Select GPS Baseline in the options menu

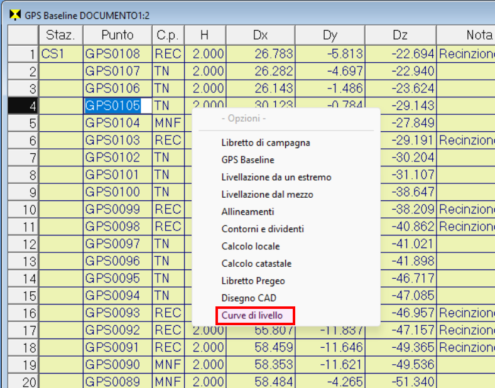pyautogui.click(x=247, y=160)
